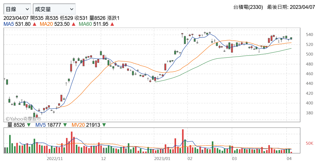Image resolution: width=317 pixels, height=167 pixels.
Task: Click the 50K volume axis label
Action: pos(309,143)
